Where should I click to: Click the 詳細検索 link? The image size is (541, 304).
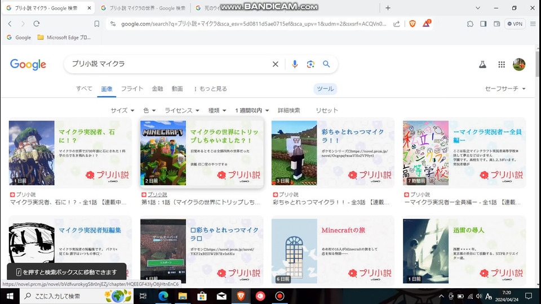click(289, 110)
